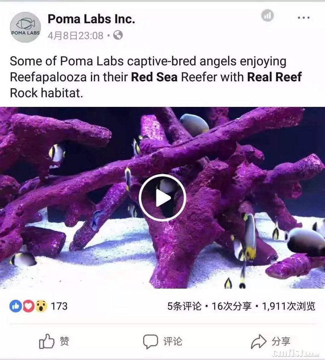Click the public globe privacy icon
This screenshot has height=360, width=325.
118,35
